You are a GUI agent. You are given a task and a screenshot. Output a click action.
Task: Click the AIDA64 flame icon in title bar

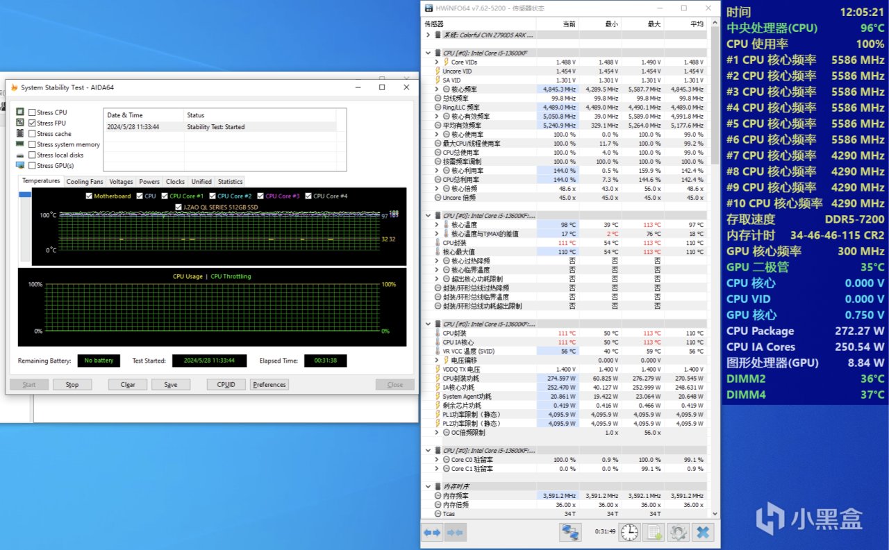(14, 87)
